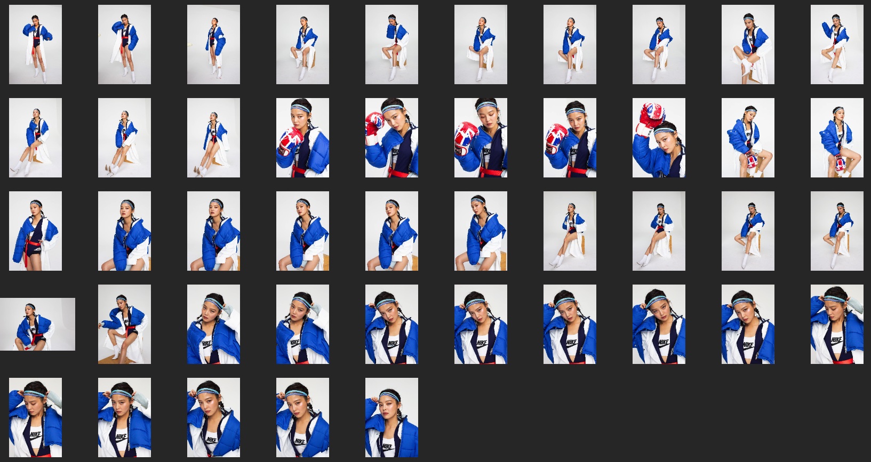Screen dimensions: 871x462
Task: Open the fifth thumbnail in the second row
Action: tap(391, 137)
